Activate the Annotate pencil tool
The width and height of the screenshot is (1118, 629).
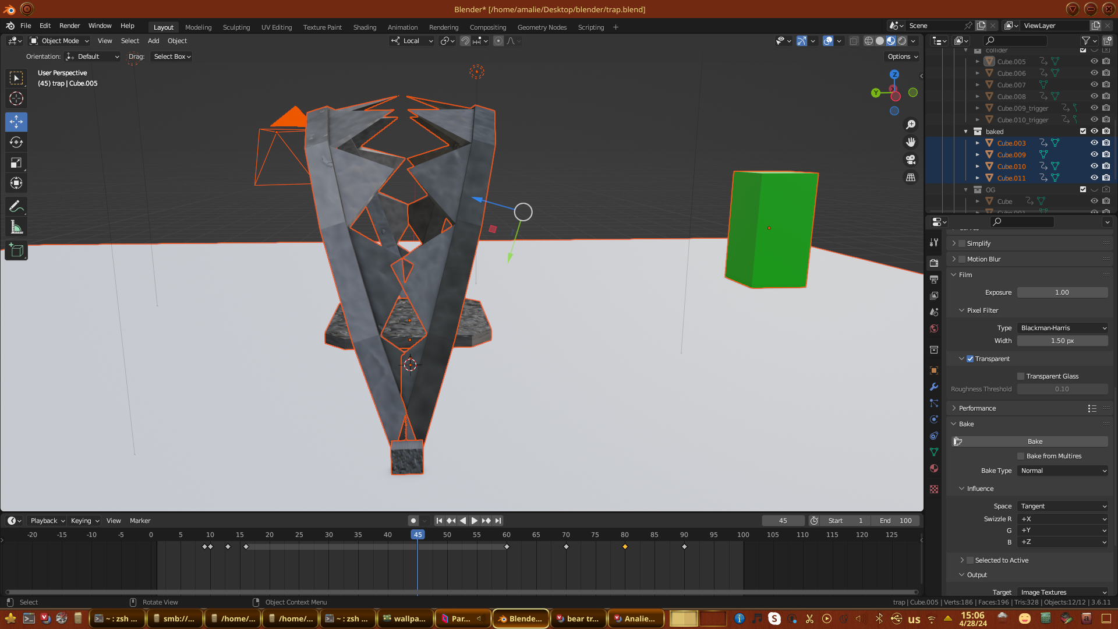pyautogui.click(x=16, y=207)
